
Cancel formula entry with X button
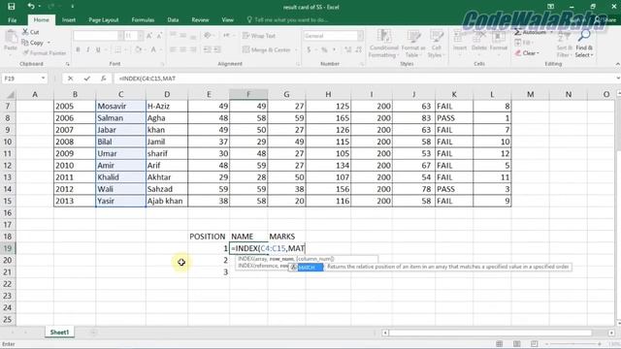(x=70, y=79)
